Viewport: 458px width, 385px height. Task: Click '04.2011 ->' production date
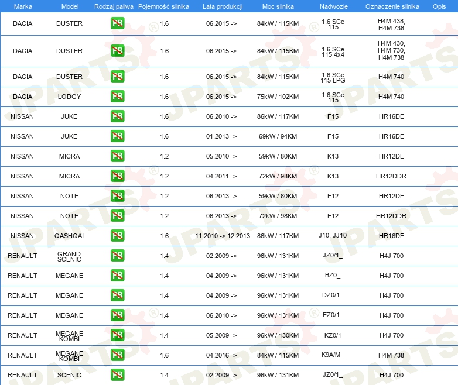click(x=221, y=176)
